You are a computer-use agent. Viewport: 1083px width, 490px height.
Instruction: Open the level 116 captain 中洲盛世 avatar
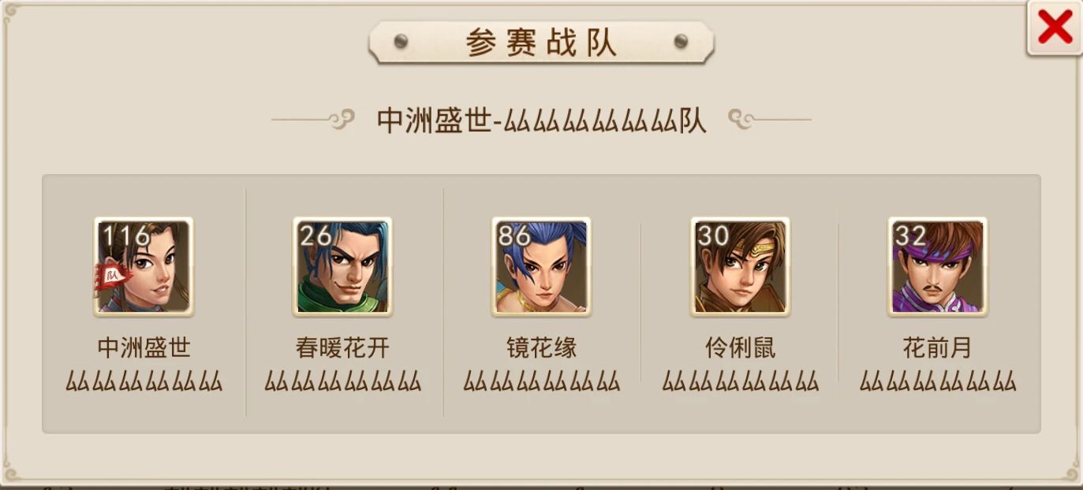[144, 267]
